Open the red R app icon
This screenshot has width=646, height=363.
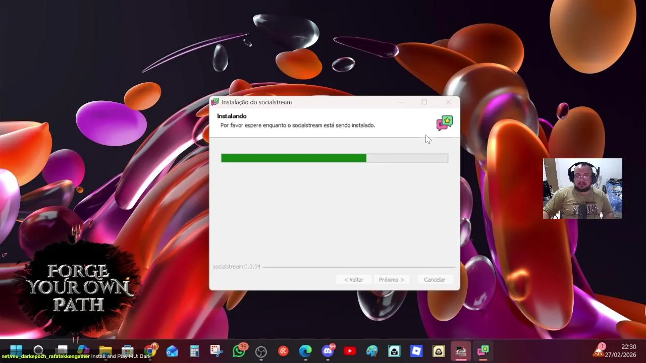(x=283, y=351)
